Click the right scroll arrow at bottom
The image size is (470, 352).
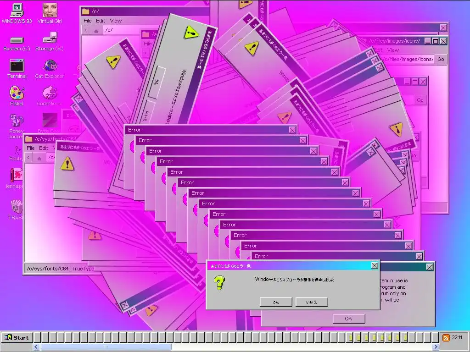pos(436,346)
